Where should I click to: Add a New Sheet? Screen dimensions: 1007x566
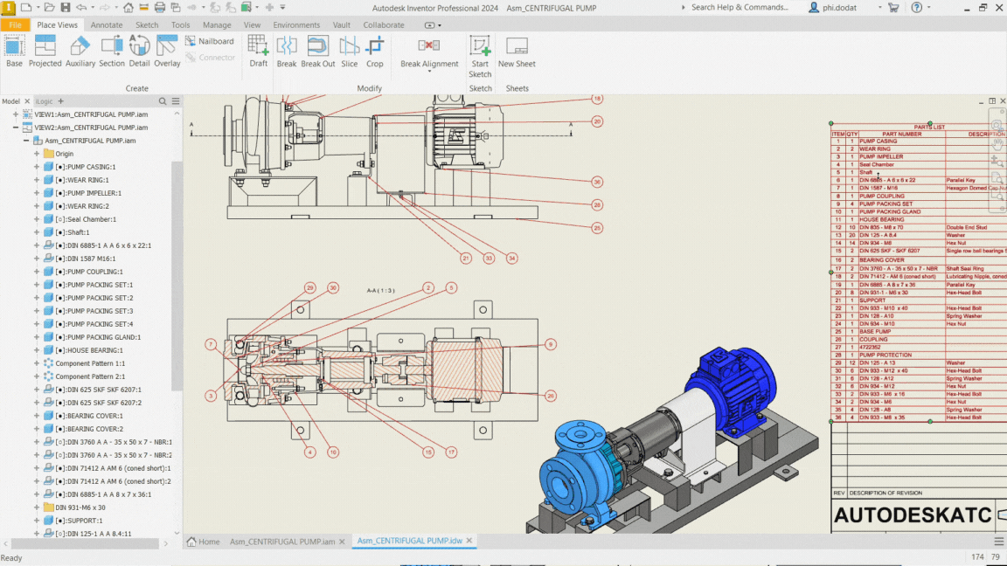pos(517,52)
